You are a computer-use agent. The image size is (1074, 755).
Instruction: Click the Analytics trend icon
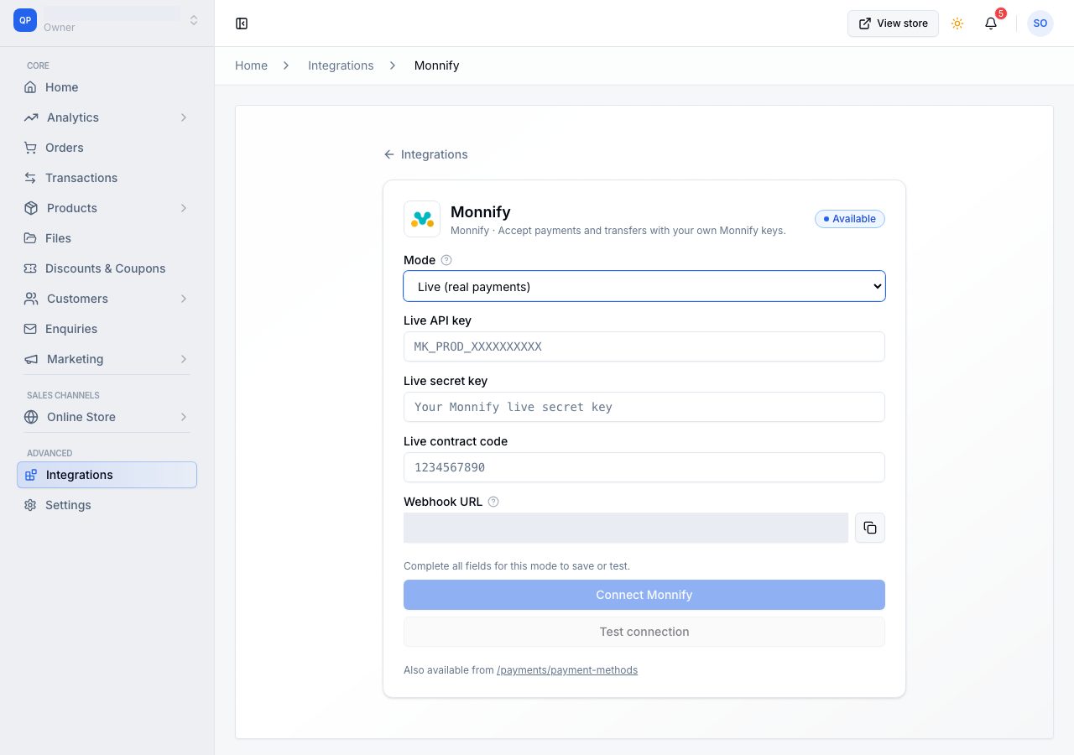pyautogui.click(x=31, y=117)
